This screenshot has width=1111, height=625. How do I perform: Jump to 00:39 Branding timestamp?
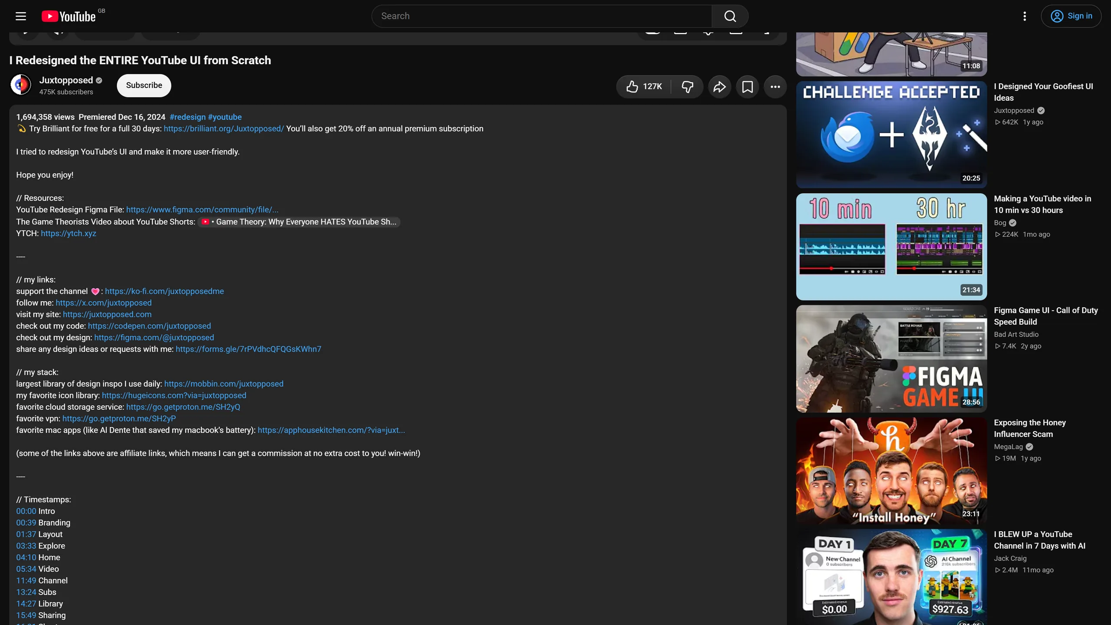(x=26, y=523)
